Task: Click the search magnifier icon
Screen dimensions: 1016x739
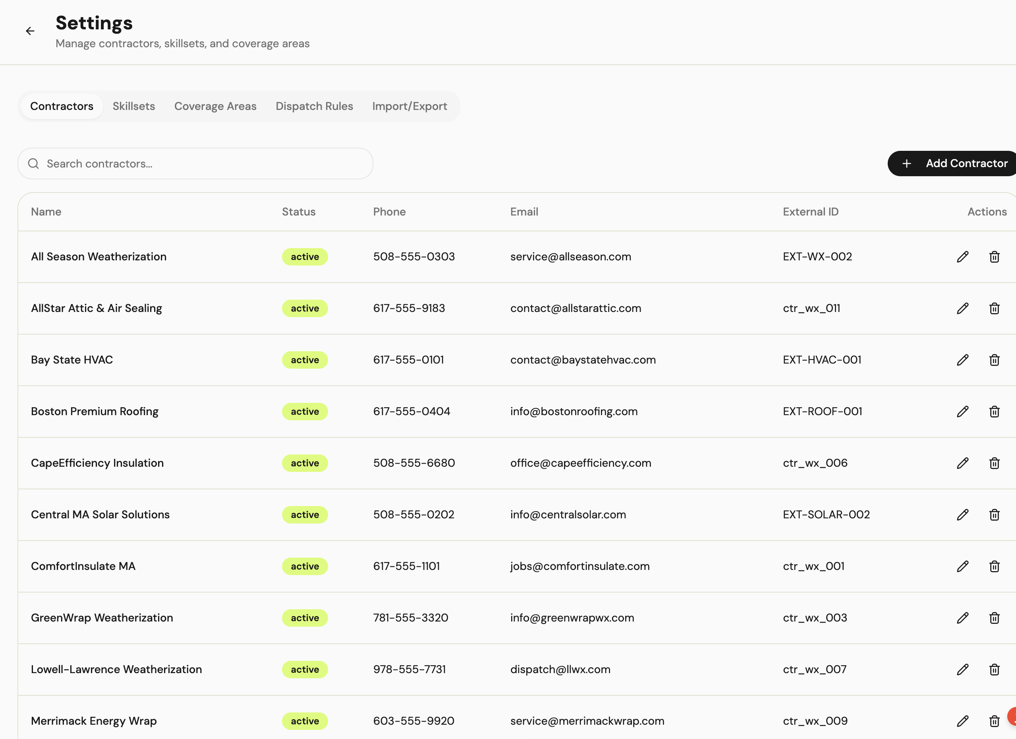Action: pyautogui.click(x=34, y=164)
